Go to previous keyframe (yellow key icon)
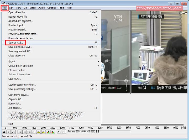189x140 pixels. [x=39, y=132]
